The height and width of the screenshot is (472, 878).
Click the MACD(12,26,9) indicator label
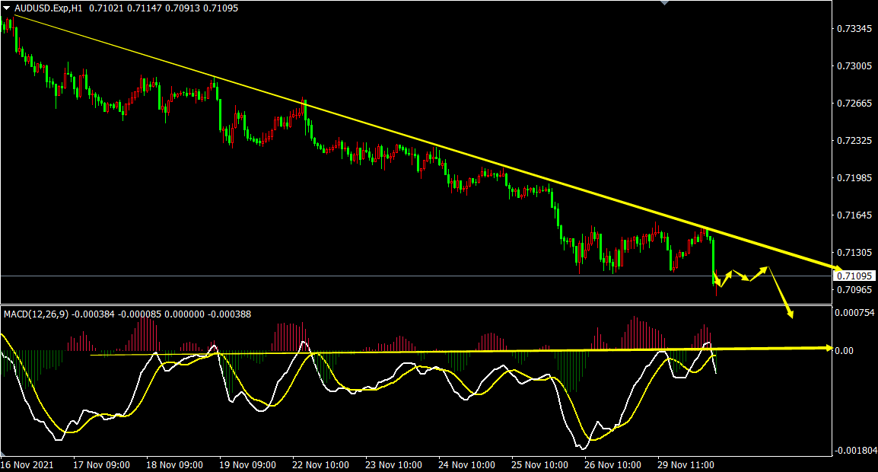point(36,314)
